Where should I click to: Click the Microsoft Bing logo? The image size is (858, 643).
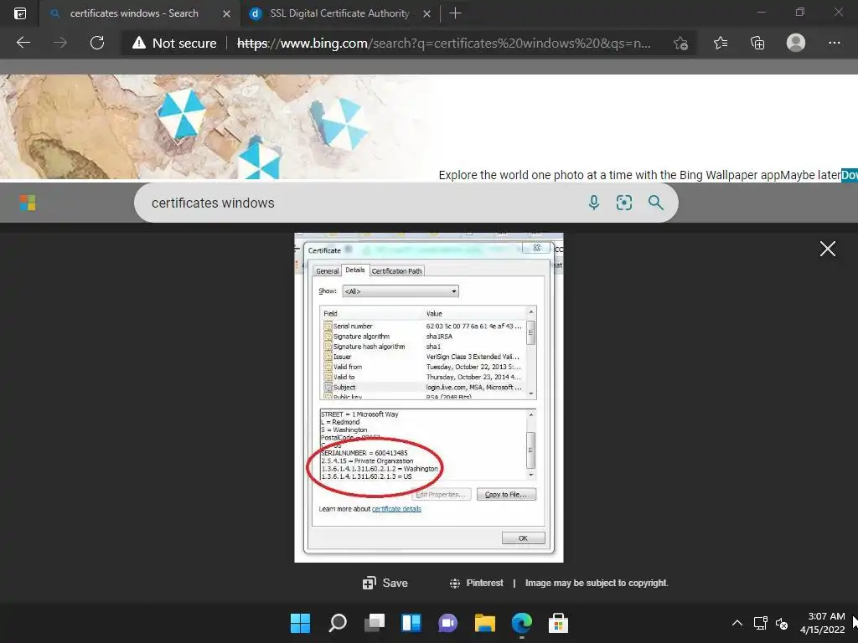point(28,203)
